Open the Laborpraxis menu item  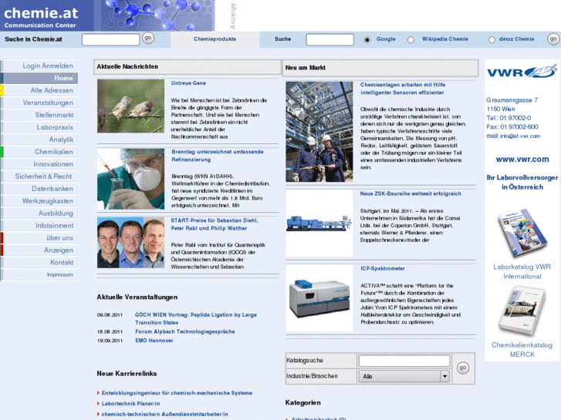39,127
